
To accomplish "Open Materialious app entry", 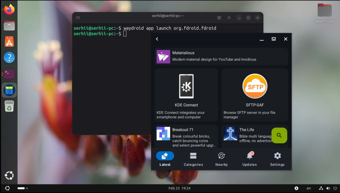I will (x=221, y=56).
